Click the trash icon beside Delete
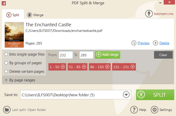 [156, 43]
